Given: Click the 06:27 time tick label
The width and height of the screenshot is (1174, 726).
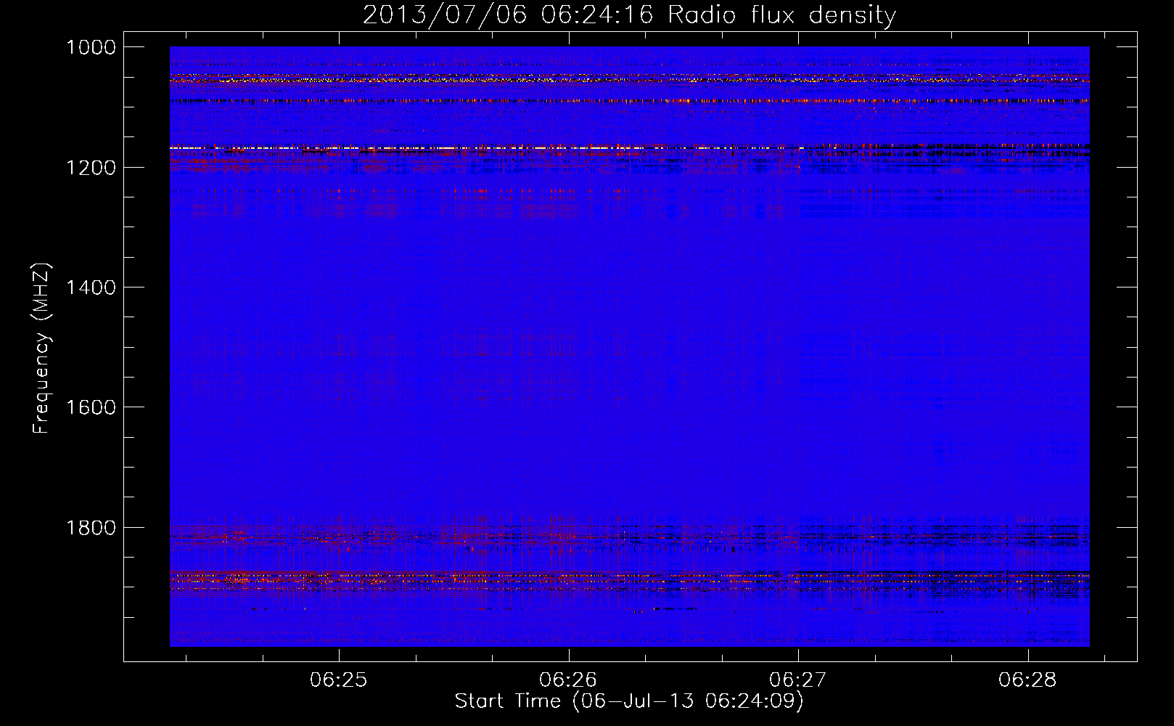Looking at the screenshot, I should 798,680.
